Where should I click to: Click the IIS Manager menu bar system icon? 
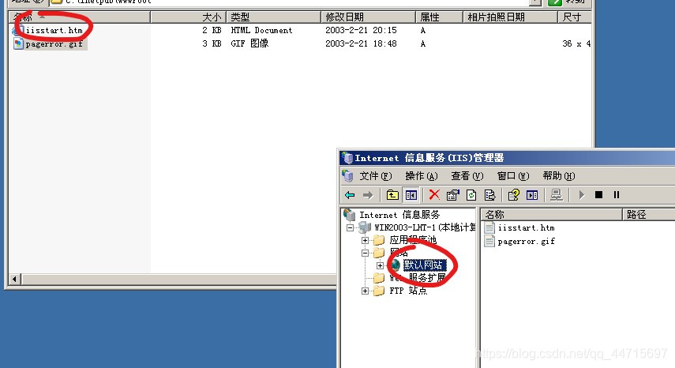[x=347, y=175]
